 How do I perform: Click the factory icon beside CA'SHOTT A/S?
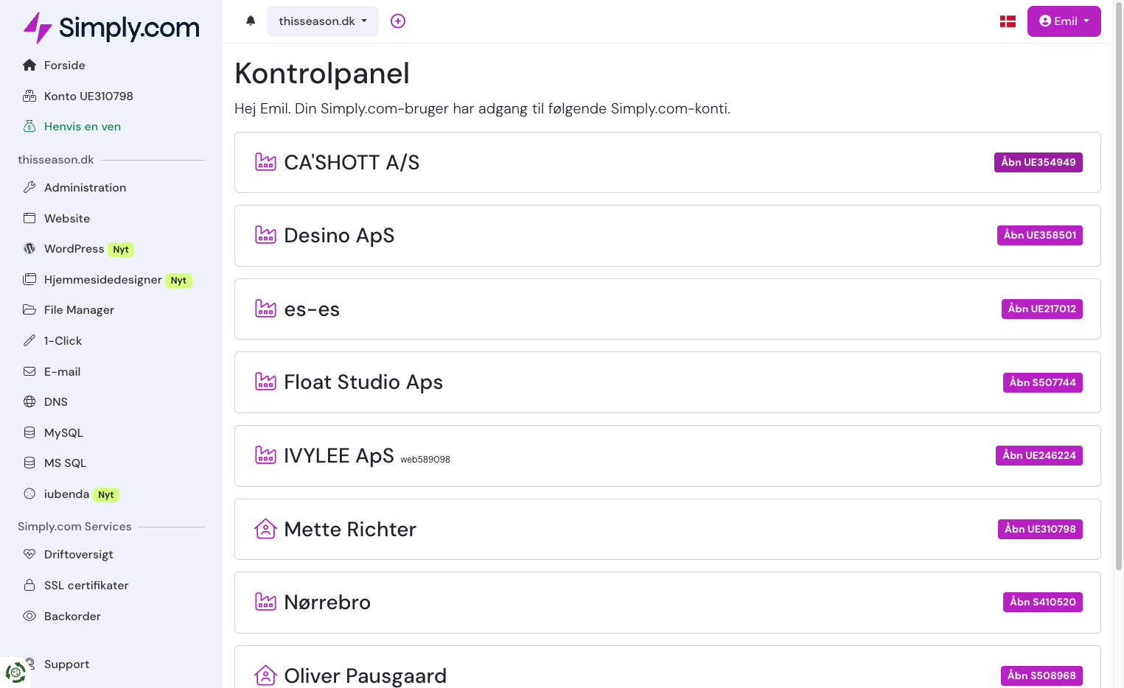tap(265, 162)
